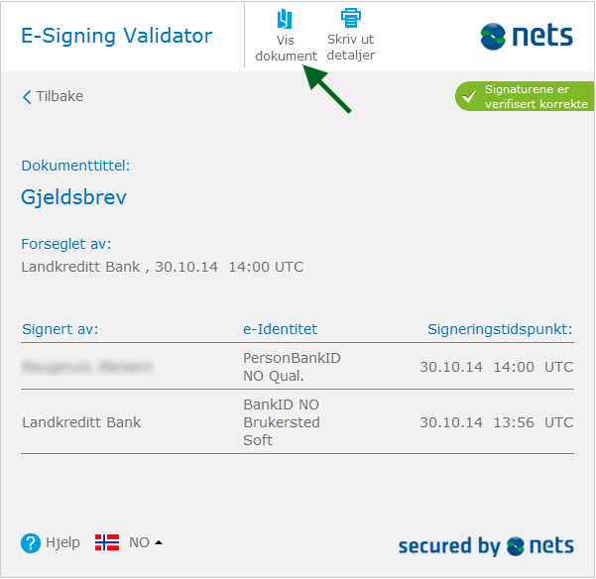Click the E-Signing Validator title
Viewport: 596px width, 579px height.
coord(117,37)
